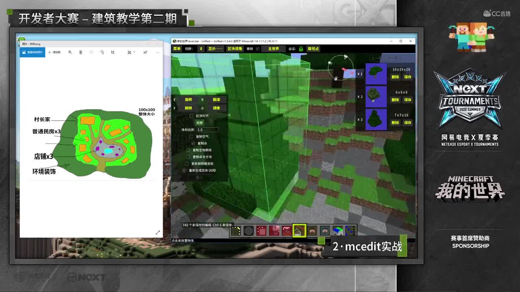Share the photo using the share icon

click(145, 52)
